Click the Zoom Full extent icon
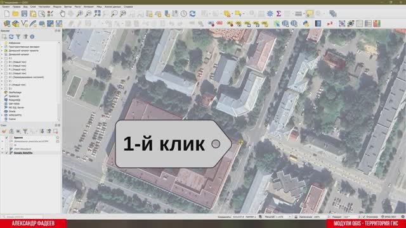Viewport: 406px width, 228px height. [97, 14]
